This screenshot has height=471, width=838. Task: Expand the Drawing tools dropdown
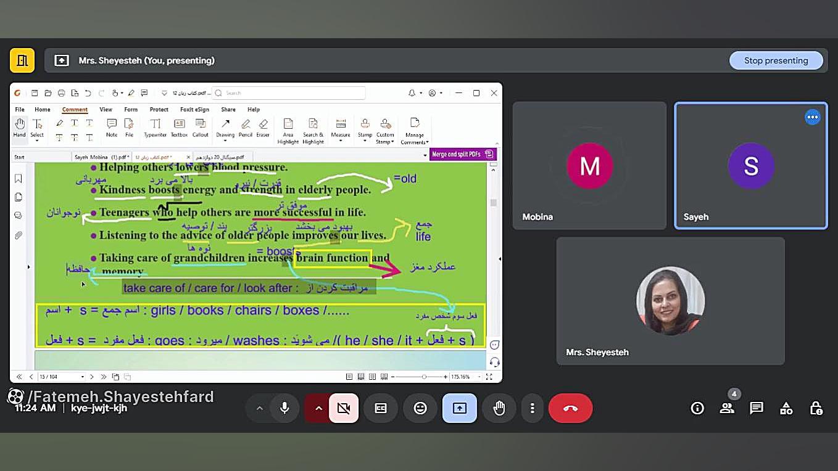coord(225,141)
